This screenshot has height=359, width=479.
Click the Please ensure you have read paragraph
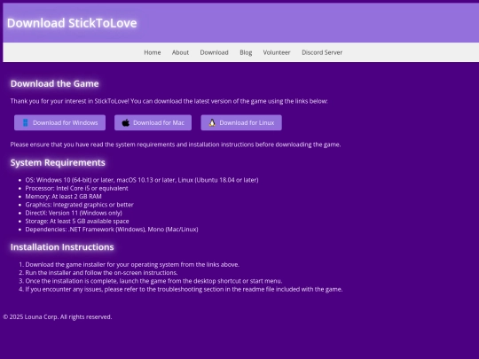(176, 144)
